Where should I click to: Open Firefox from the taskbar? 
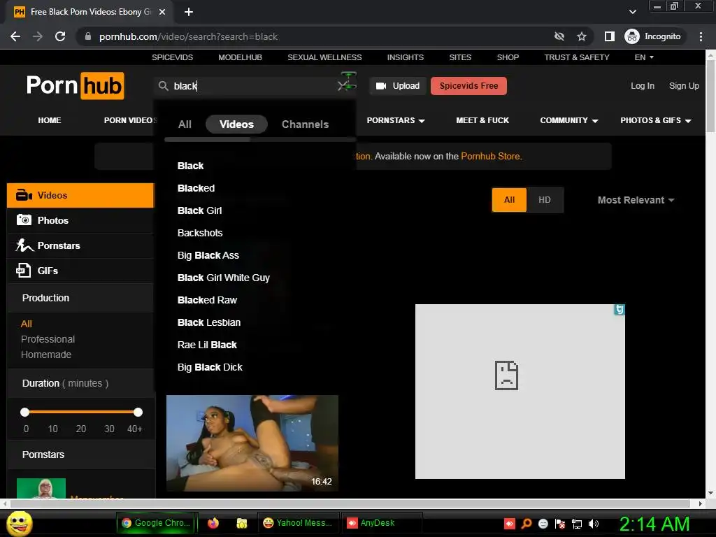pyautogui.click(x=213, y=523)
